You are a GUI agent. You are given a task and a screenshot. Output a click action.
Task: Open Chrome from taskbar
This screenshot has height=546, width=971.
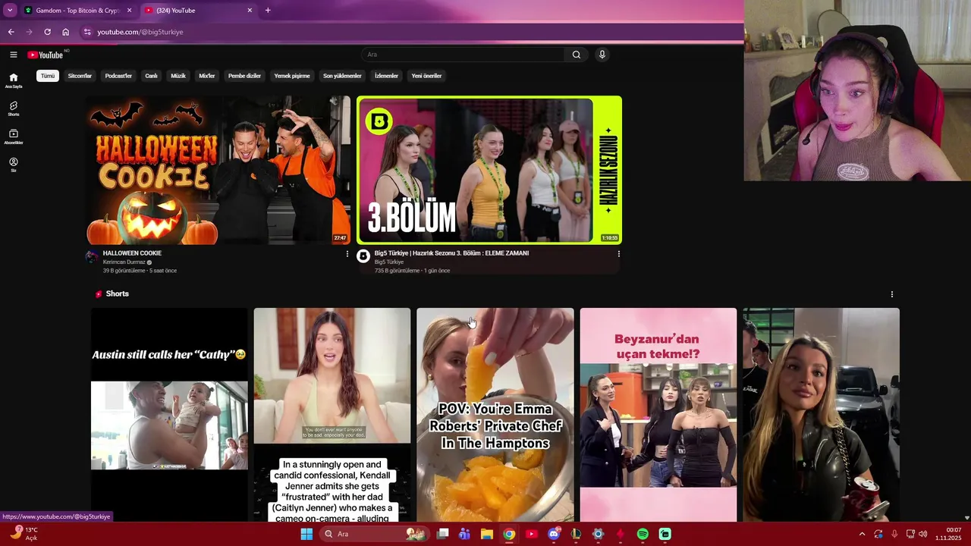(x=509, y=534)
